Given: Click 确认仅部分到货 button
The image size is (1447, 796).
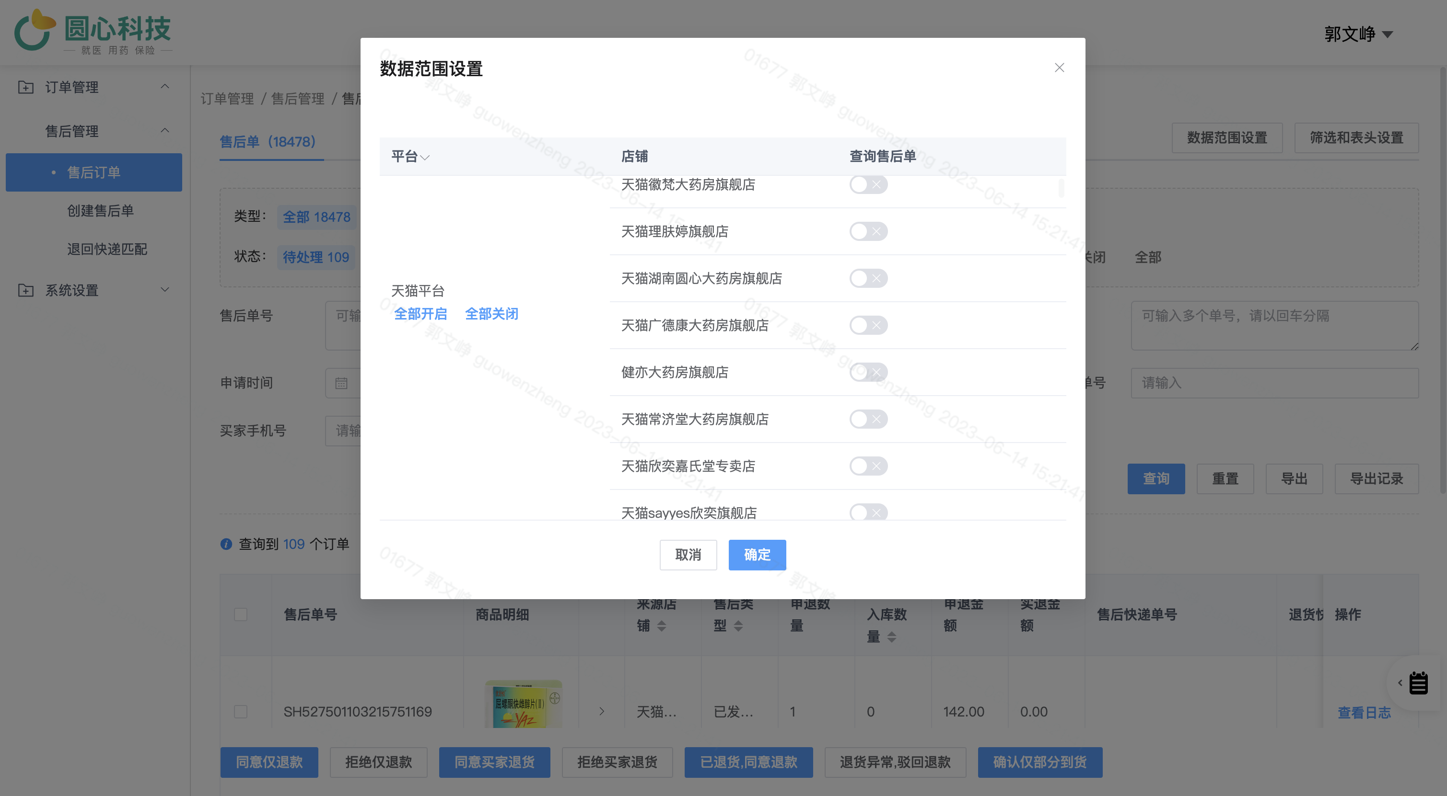Looking at the screenshot, I should [1040, 762].
